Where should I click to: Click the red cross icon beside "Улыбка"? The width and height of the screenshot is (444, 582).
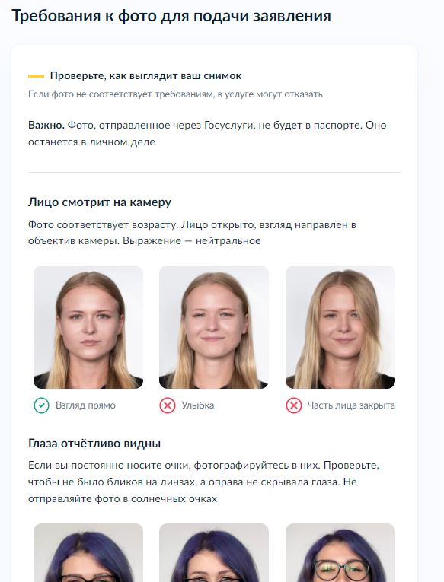point(168,405)
